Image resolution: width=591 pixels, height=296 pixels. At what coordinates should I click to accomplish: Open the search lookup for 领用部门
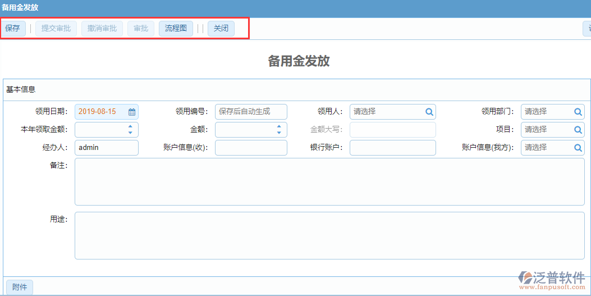tap(578, 112)
